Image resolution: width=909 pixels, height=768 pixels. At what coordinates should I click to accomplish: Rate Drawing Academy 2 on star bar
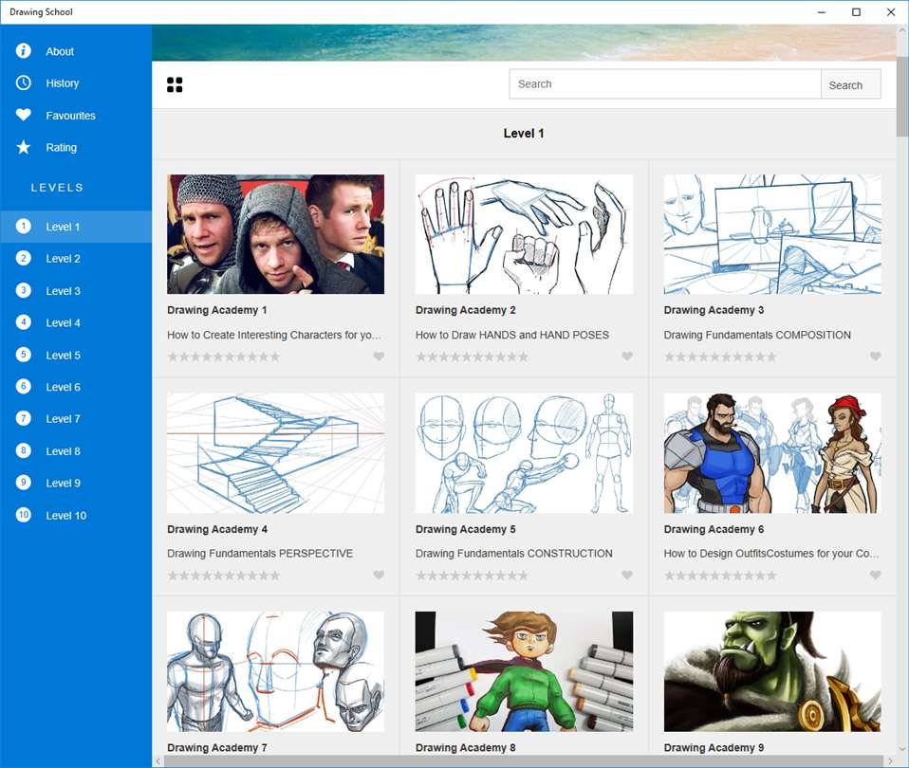[472, 357]
